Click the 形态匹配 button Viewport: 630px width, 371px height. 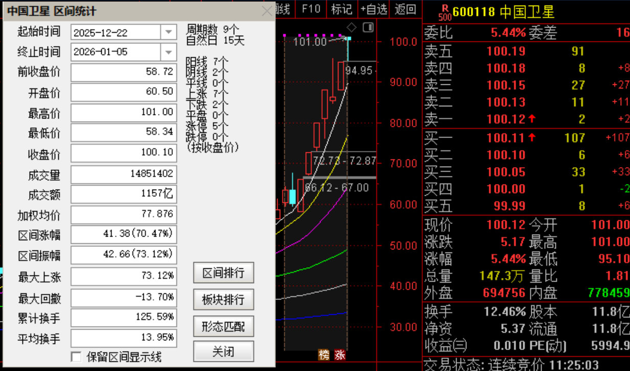pos(223,326)
